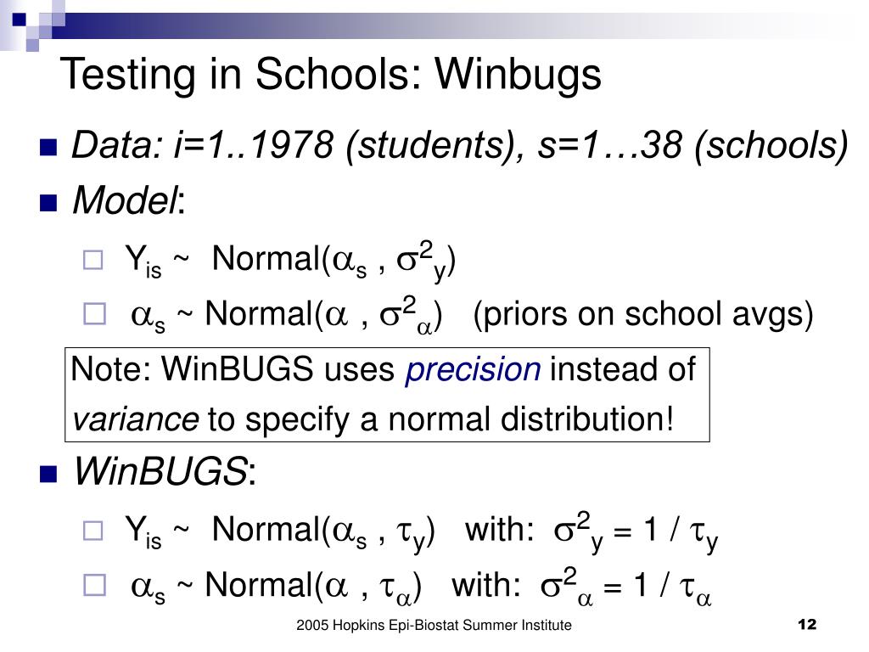Click the equation 'σ²α = 1 / τα'
Image resolution: width=869 pixels, height=652 pixels.
click(x=625, y=587)
